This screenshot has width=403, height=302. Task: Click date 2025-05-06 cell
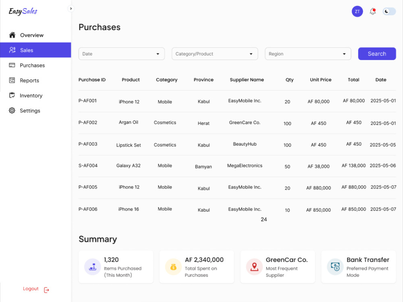click(x=383, y=165)
